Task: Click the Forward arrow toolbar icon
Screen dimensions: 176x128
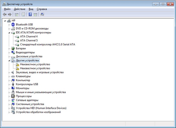Action: [10, 15]
